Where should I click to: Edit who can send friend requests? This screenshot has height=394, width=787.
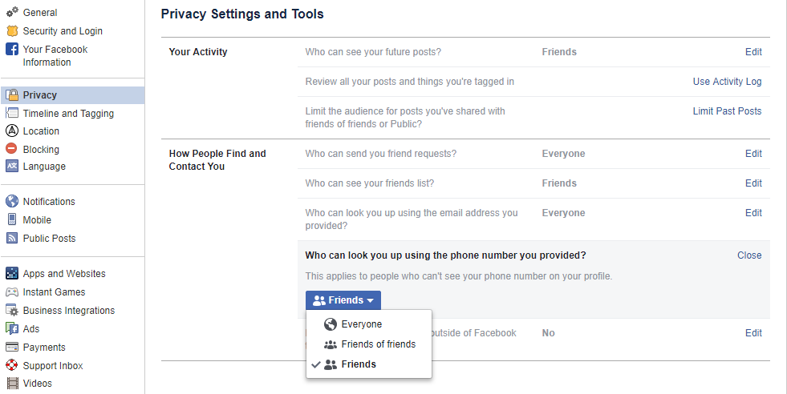point(753,154)
